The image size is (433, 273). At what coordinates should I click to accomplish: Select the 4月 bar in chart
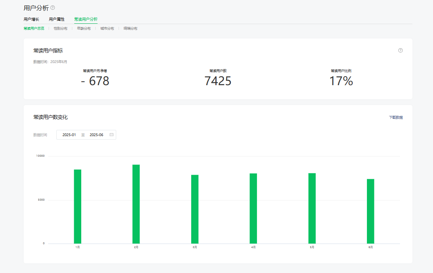point(253,208)
